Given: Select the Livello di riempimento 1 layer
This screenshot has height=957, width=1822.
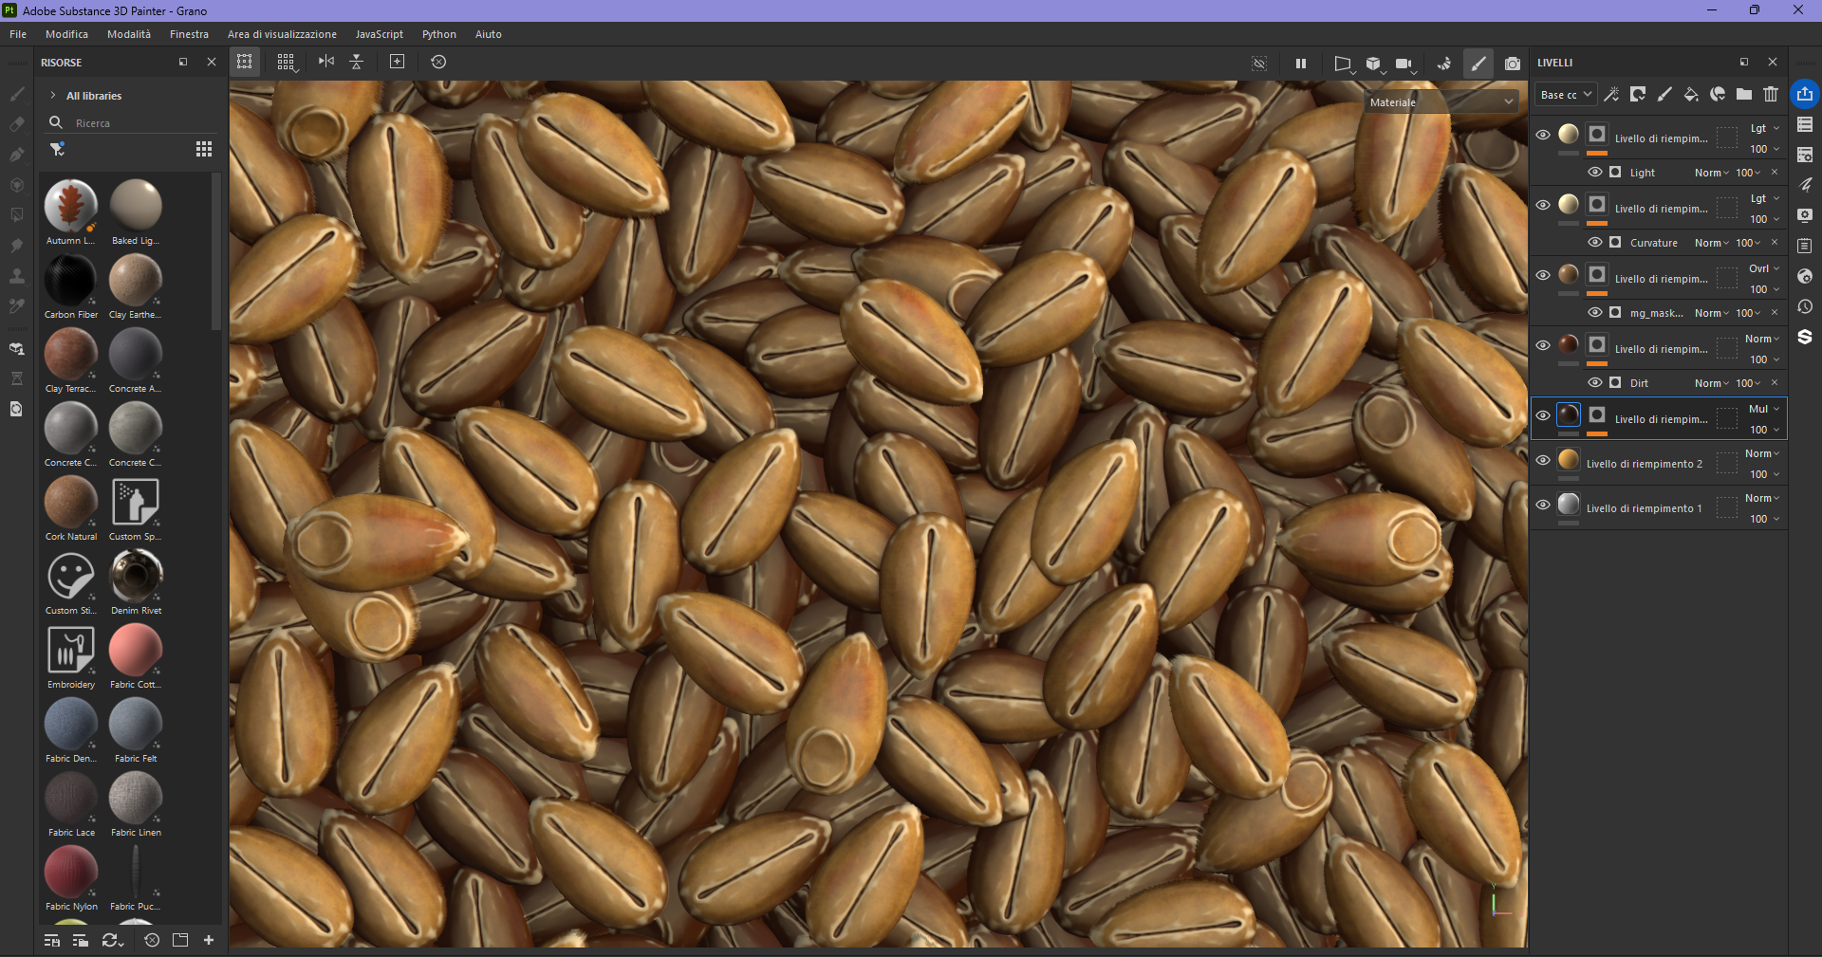Looking at the screenshot, I should (x=1644, y=508).
